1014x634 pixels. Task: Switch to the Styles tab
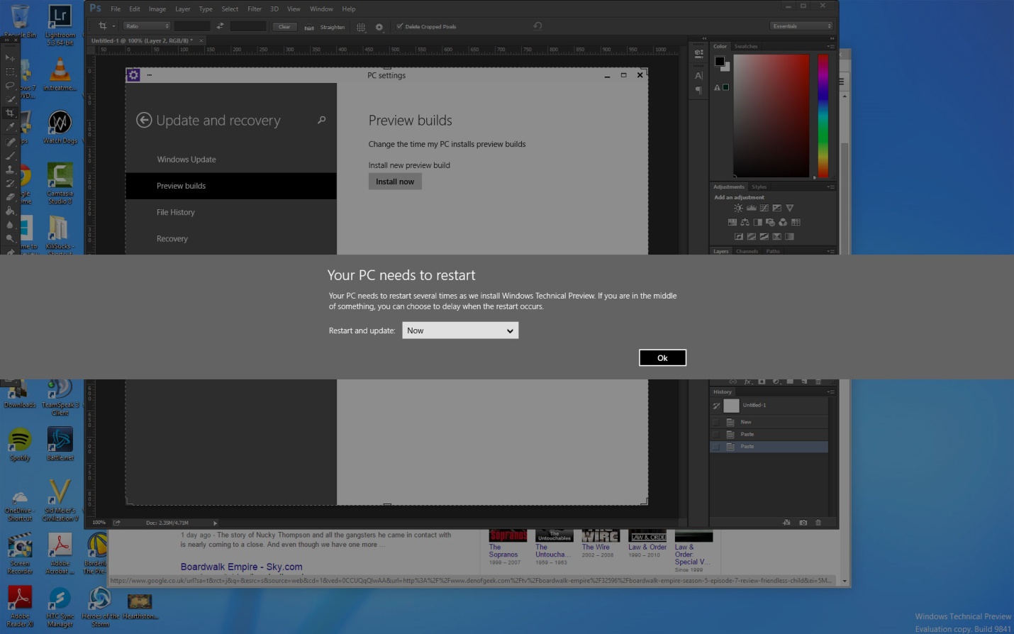click(x=759, y=187)
